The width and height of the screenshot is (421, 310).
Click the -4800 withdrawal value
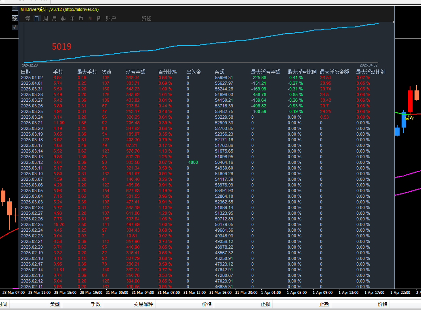pos(192,163)
